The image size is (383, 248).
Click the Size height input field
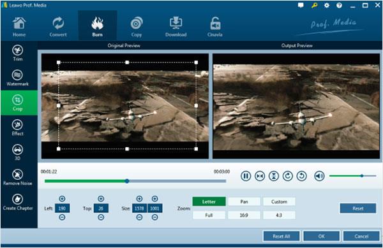tap(154, 208)
